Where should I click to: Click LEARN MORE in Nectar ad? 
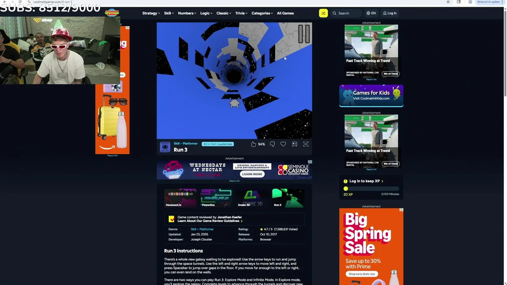(252, 174)
